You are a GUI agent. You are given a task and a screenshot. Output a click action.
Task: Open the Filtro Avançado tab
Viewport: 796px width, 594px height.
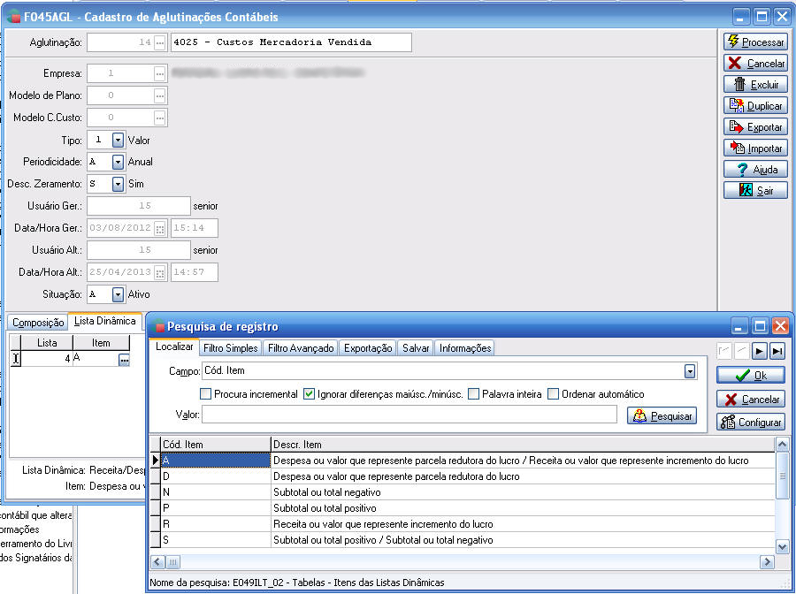[301, 348]
